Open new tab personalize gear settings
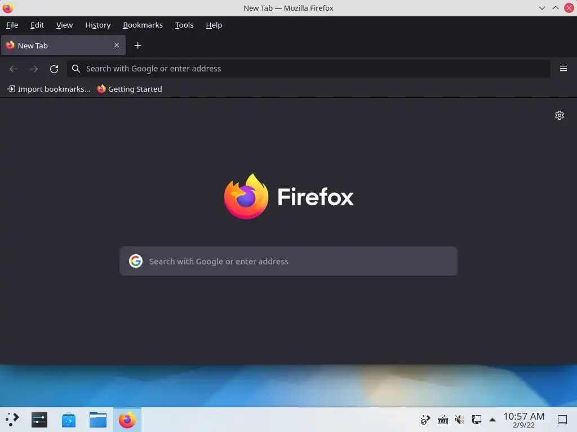The height and width of the screenshot is (432, 577). (x=560, y=115)
